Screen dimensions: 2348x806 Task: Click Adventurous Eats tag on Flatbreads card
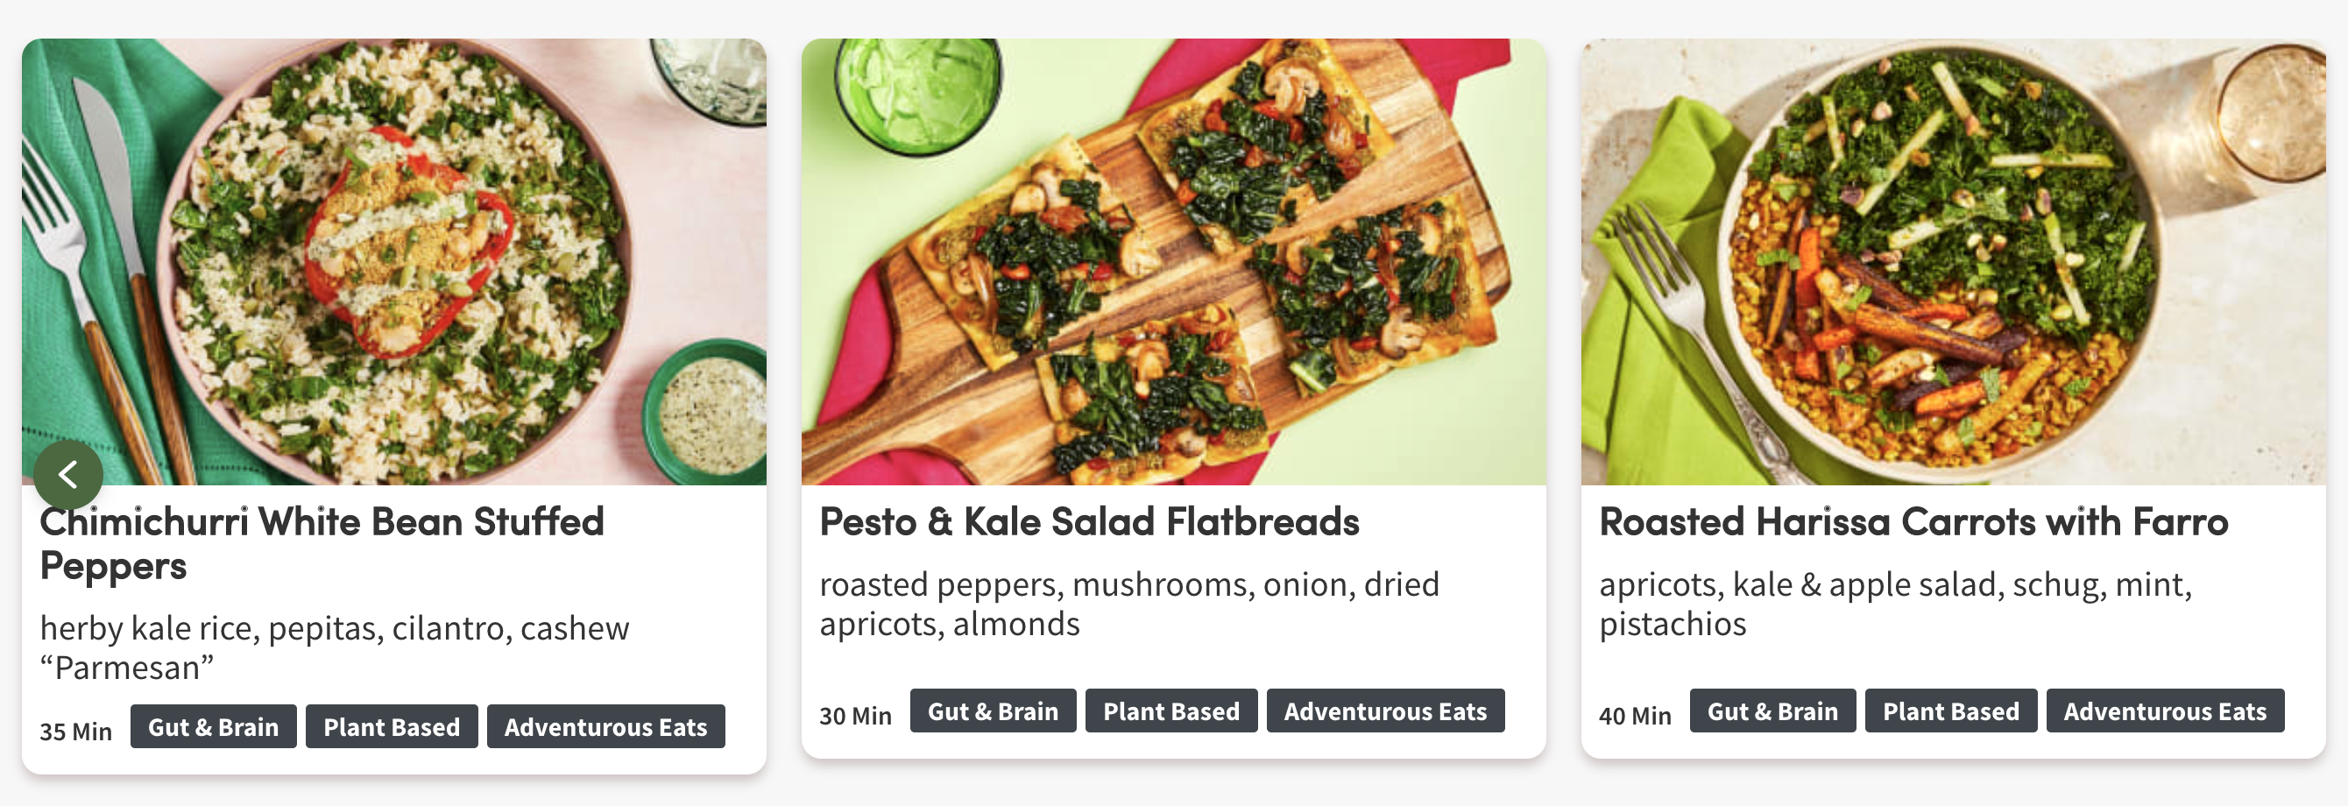(1385, 711)
